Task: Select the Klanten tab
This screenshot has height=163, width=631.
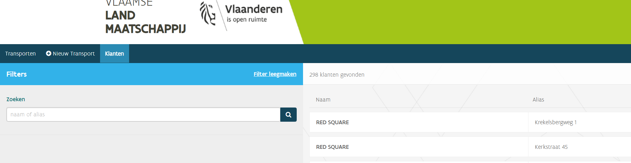Action: coord(115,54)
